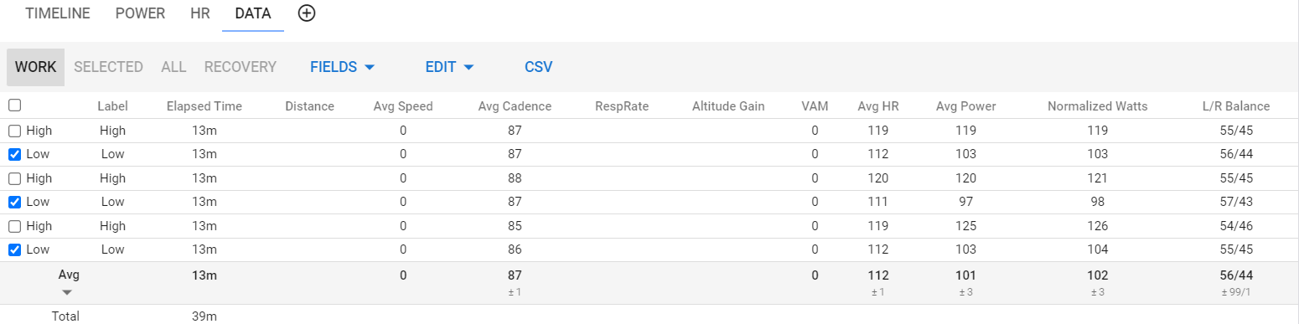Open the EDIT dropdown menu
1299x324 pixels.
[450, 67]
